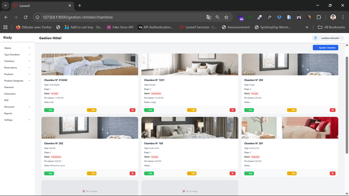Open All Bookmarks folder
Viewport: 349px width, 196px height.
tap(331, 27)
